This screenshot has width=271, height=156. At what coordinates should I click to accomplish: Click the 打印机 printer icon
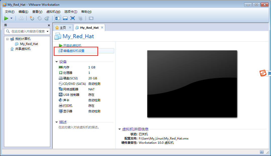[60, 106]
